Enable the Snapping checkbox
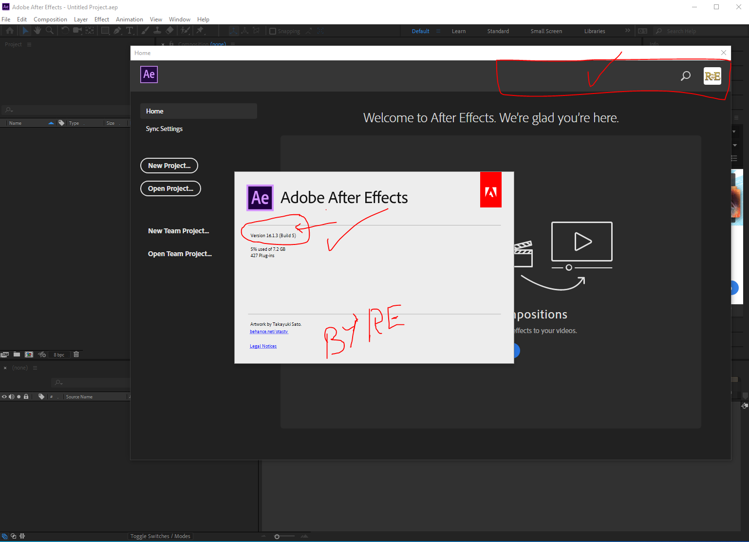This screenshot has width=749, height=542. tap(273, 31)
